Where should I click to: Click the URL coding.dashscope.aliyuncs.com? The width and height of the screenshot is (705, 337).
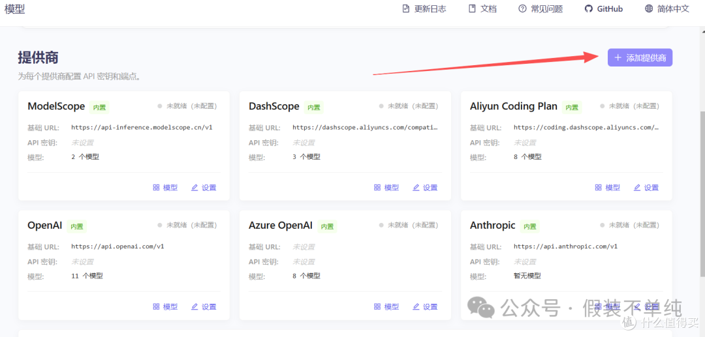click(x=586, y=128)
